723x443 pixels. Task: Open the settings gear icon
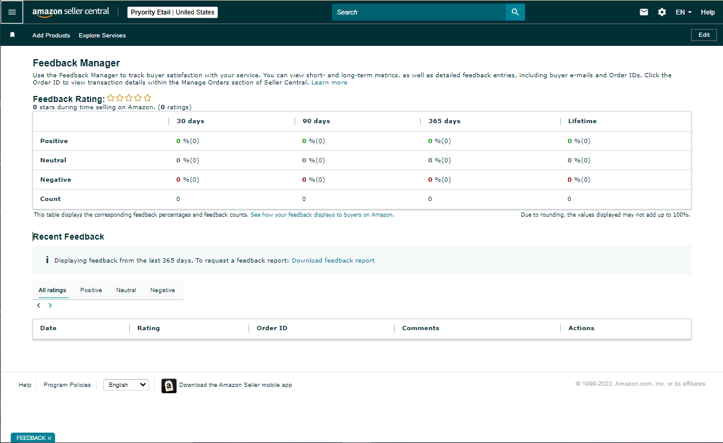661,12
